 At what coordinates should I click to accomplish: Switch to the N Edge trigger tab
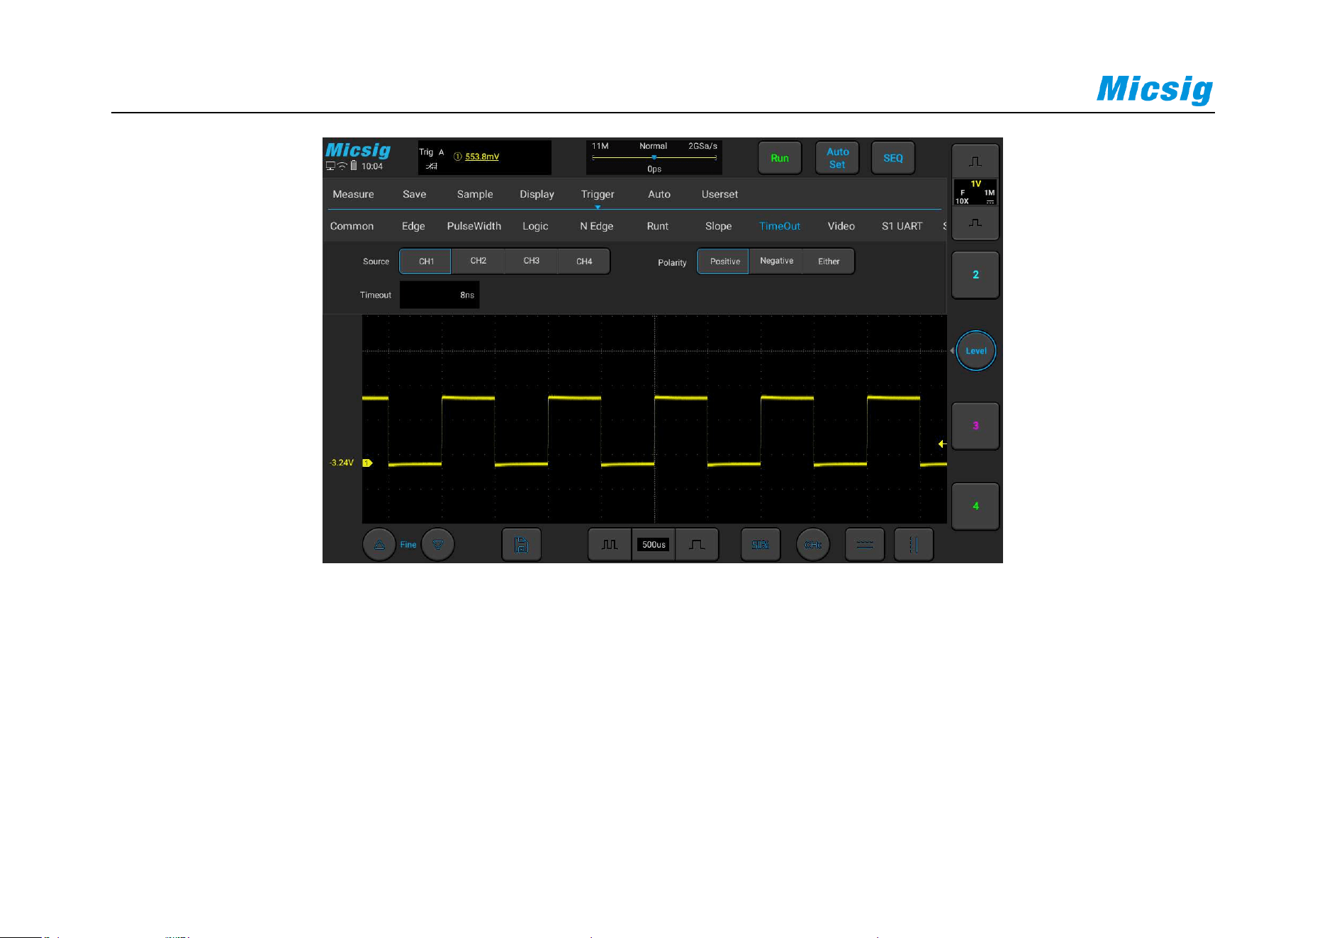(x=597, y=226)
